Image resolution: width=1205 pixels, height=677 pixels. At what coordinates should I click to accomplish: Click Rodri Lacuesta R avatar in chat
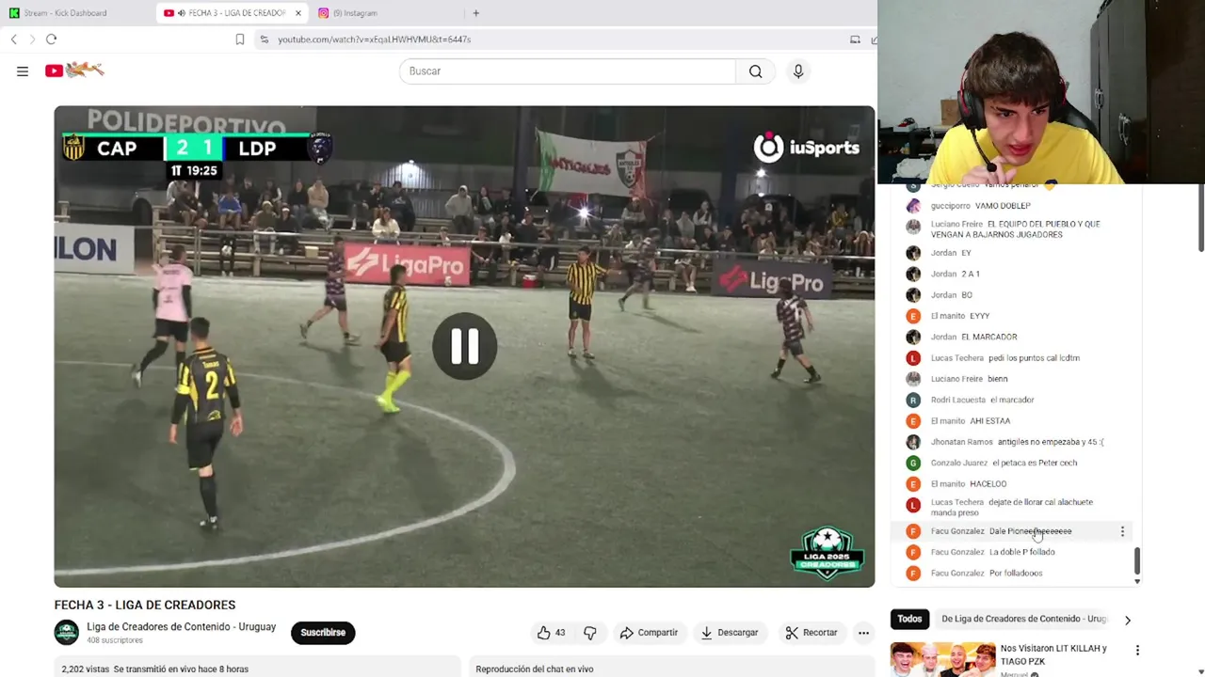click(913, 400)
